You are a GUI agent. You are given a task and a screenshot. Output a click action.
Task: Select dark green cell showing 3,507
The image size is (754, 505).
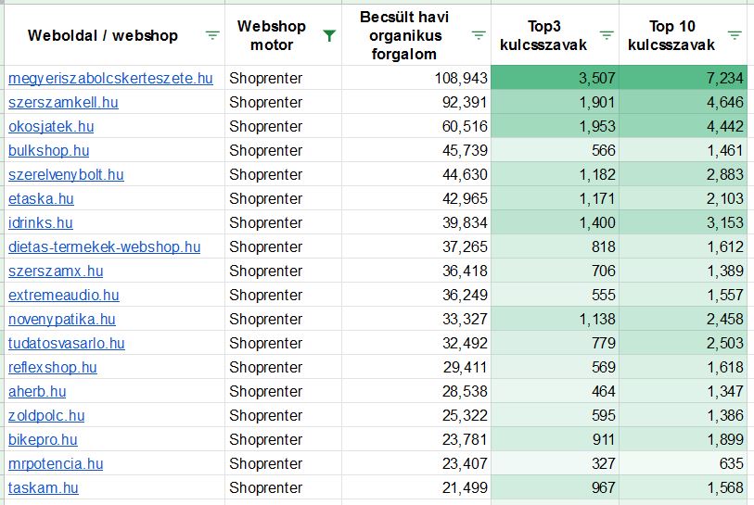555,78
